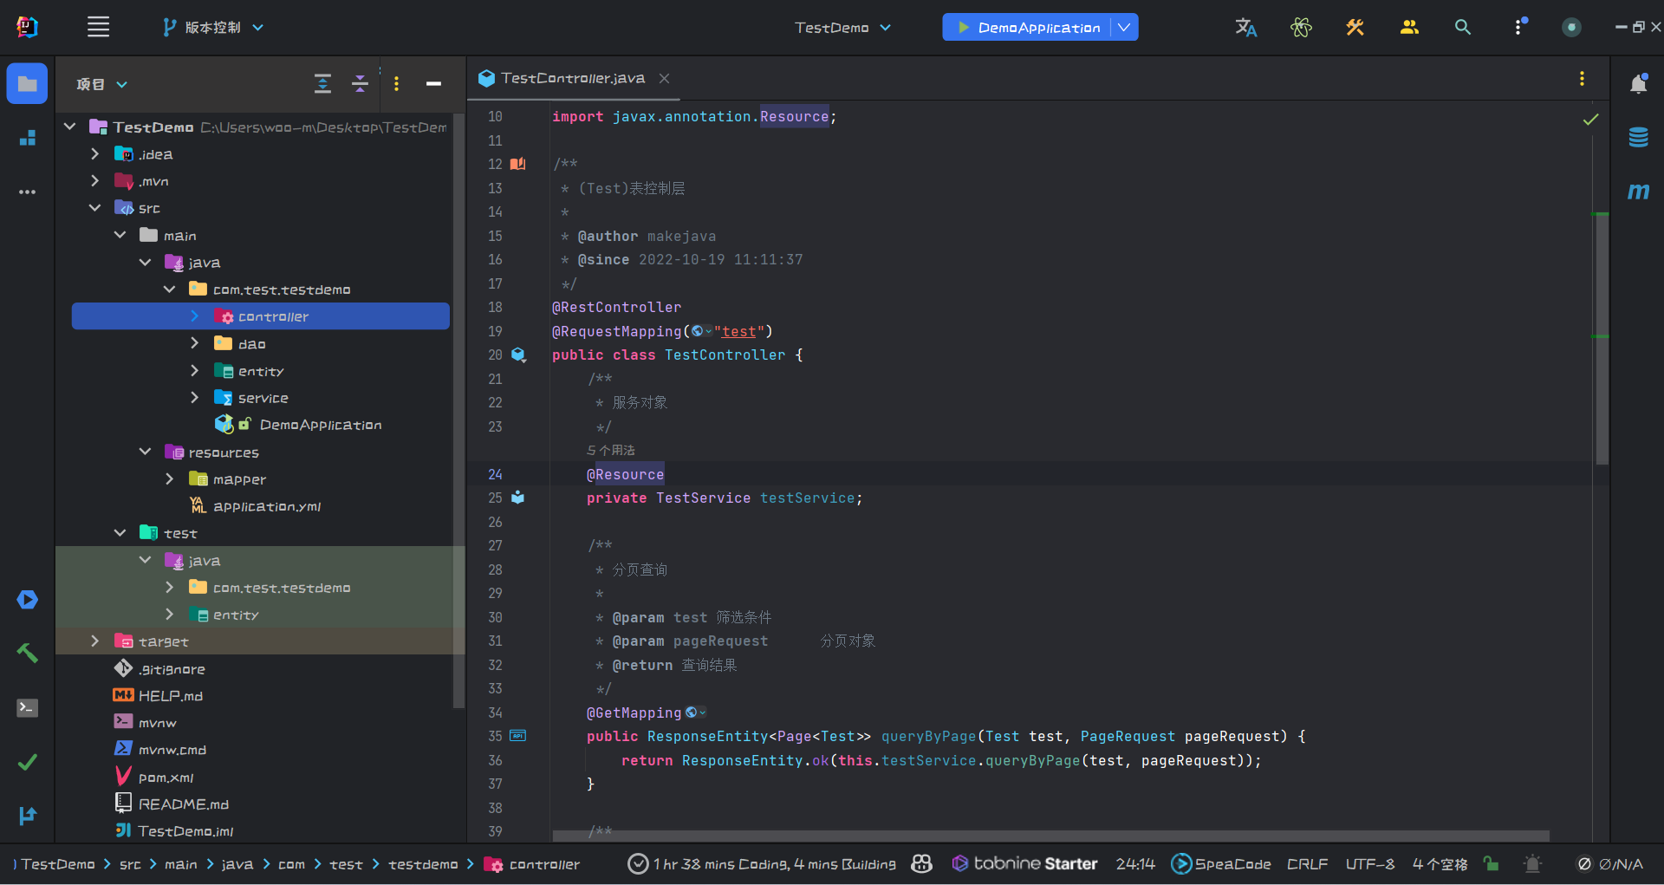Collapse all nodes in project tree

(x=360, y=84)
